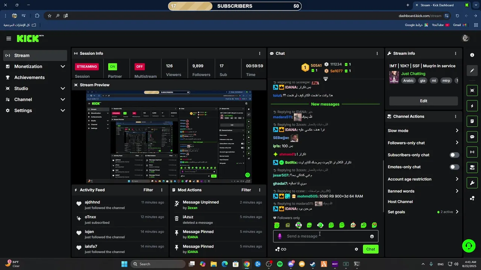Open the user profile avatar menu
The image size is (481, 270).
[x=465, y=38]
